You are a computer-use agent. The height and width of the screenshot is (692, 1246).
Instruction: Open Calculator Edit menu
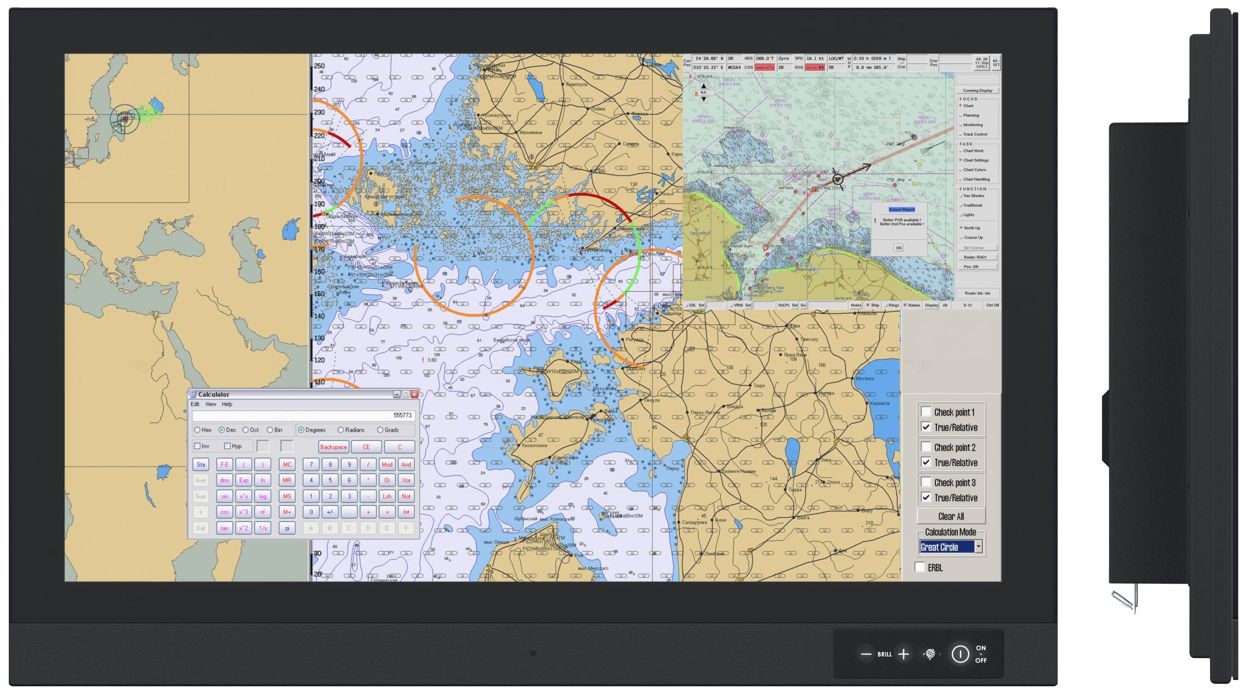tap(195, 404)
